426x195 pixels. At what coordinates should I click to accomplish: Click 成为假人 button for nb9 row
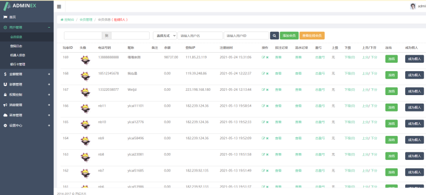[414, 140]
